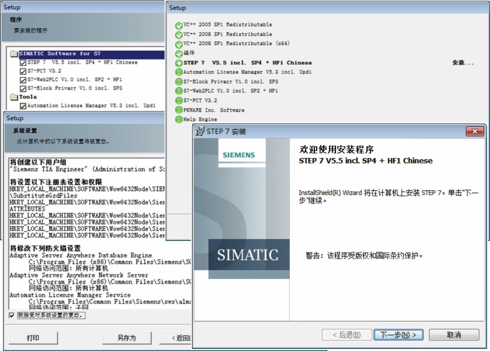Click the ATTRIBUTES registry line
The width and height of the screenshot is (490, 351).
click(27, 209)
